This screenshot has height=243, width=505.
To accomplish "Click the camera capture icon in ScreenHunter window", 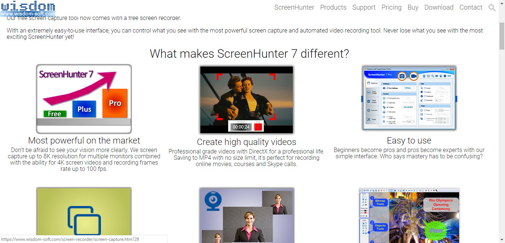I will [x=402, y=76].
